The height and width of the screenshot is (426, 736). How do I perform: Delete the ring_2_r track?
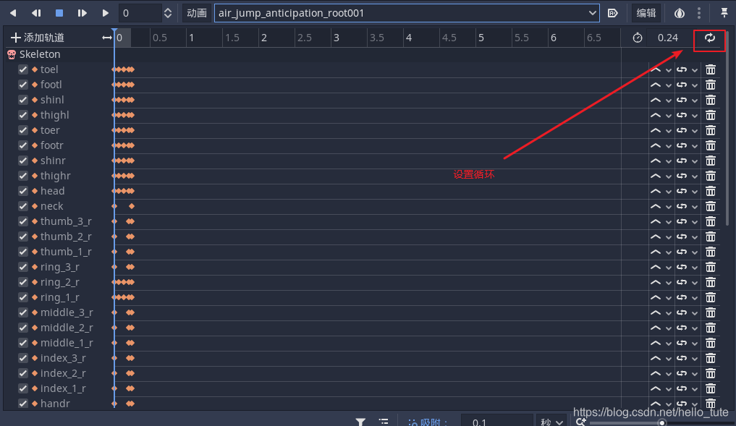pos(711,283)
